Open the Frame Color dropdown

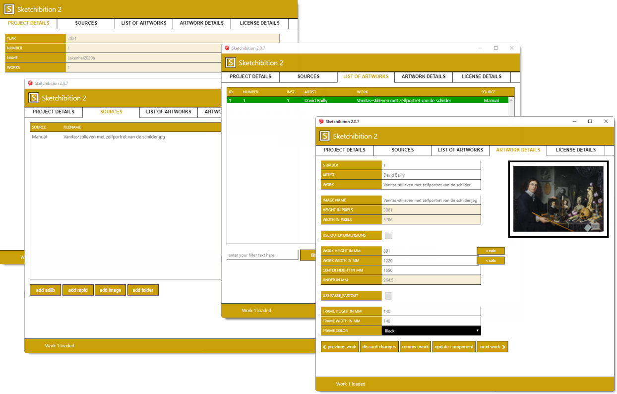pos(431,330)
